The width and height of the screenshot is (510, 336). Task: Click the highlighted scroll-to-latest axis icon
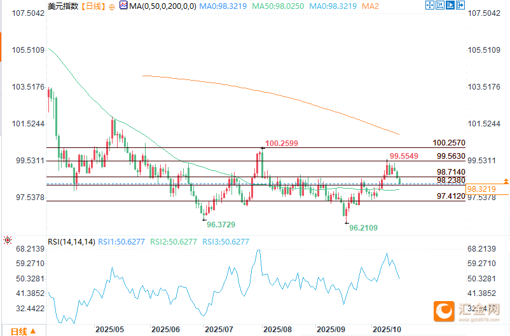coord(450,5)
